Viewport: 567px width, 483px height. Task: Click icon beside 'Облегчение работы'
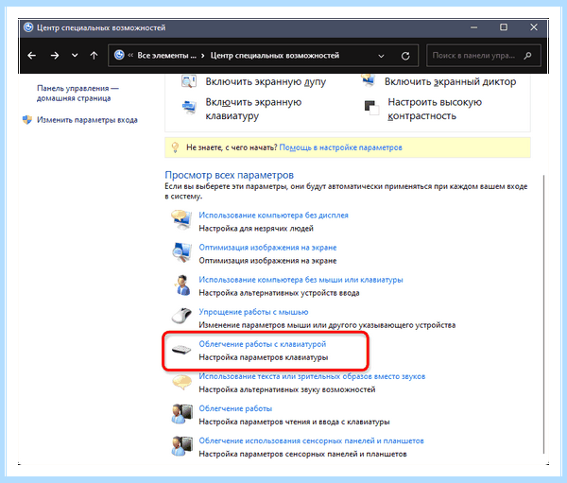coord(181,414)
